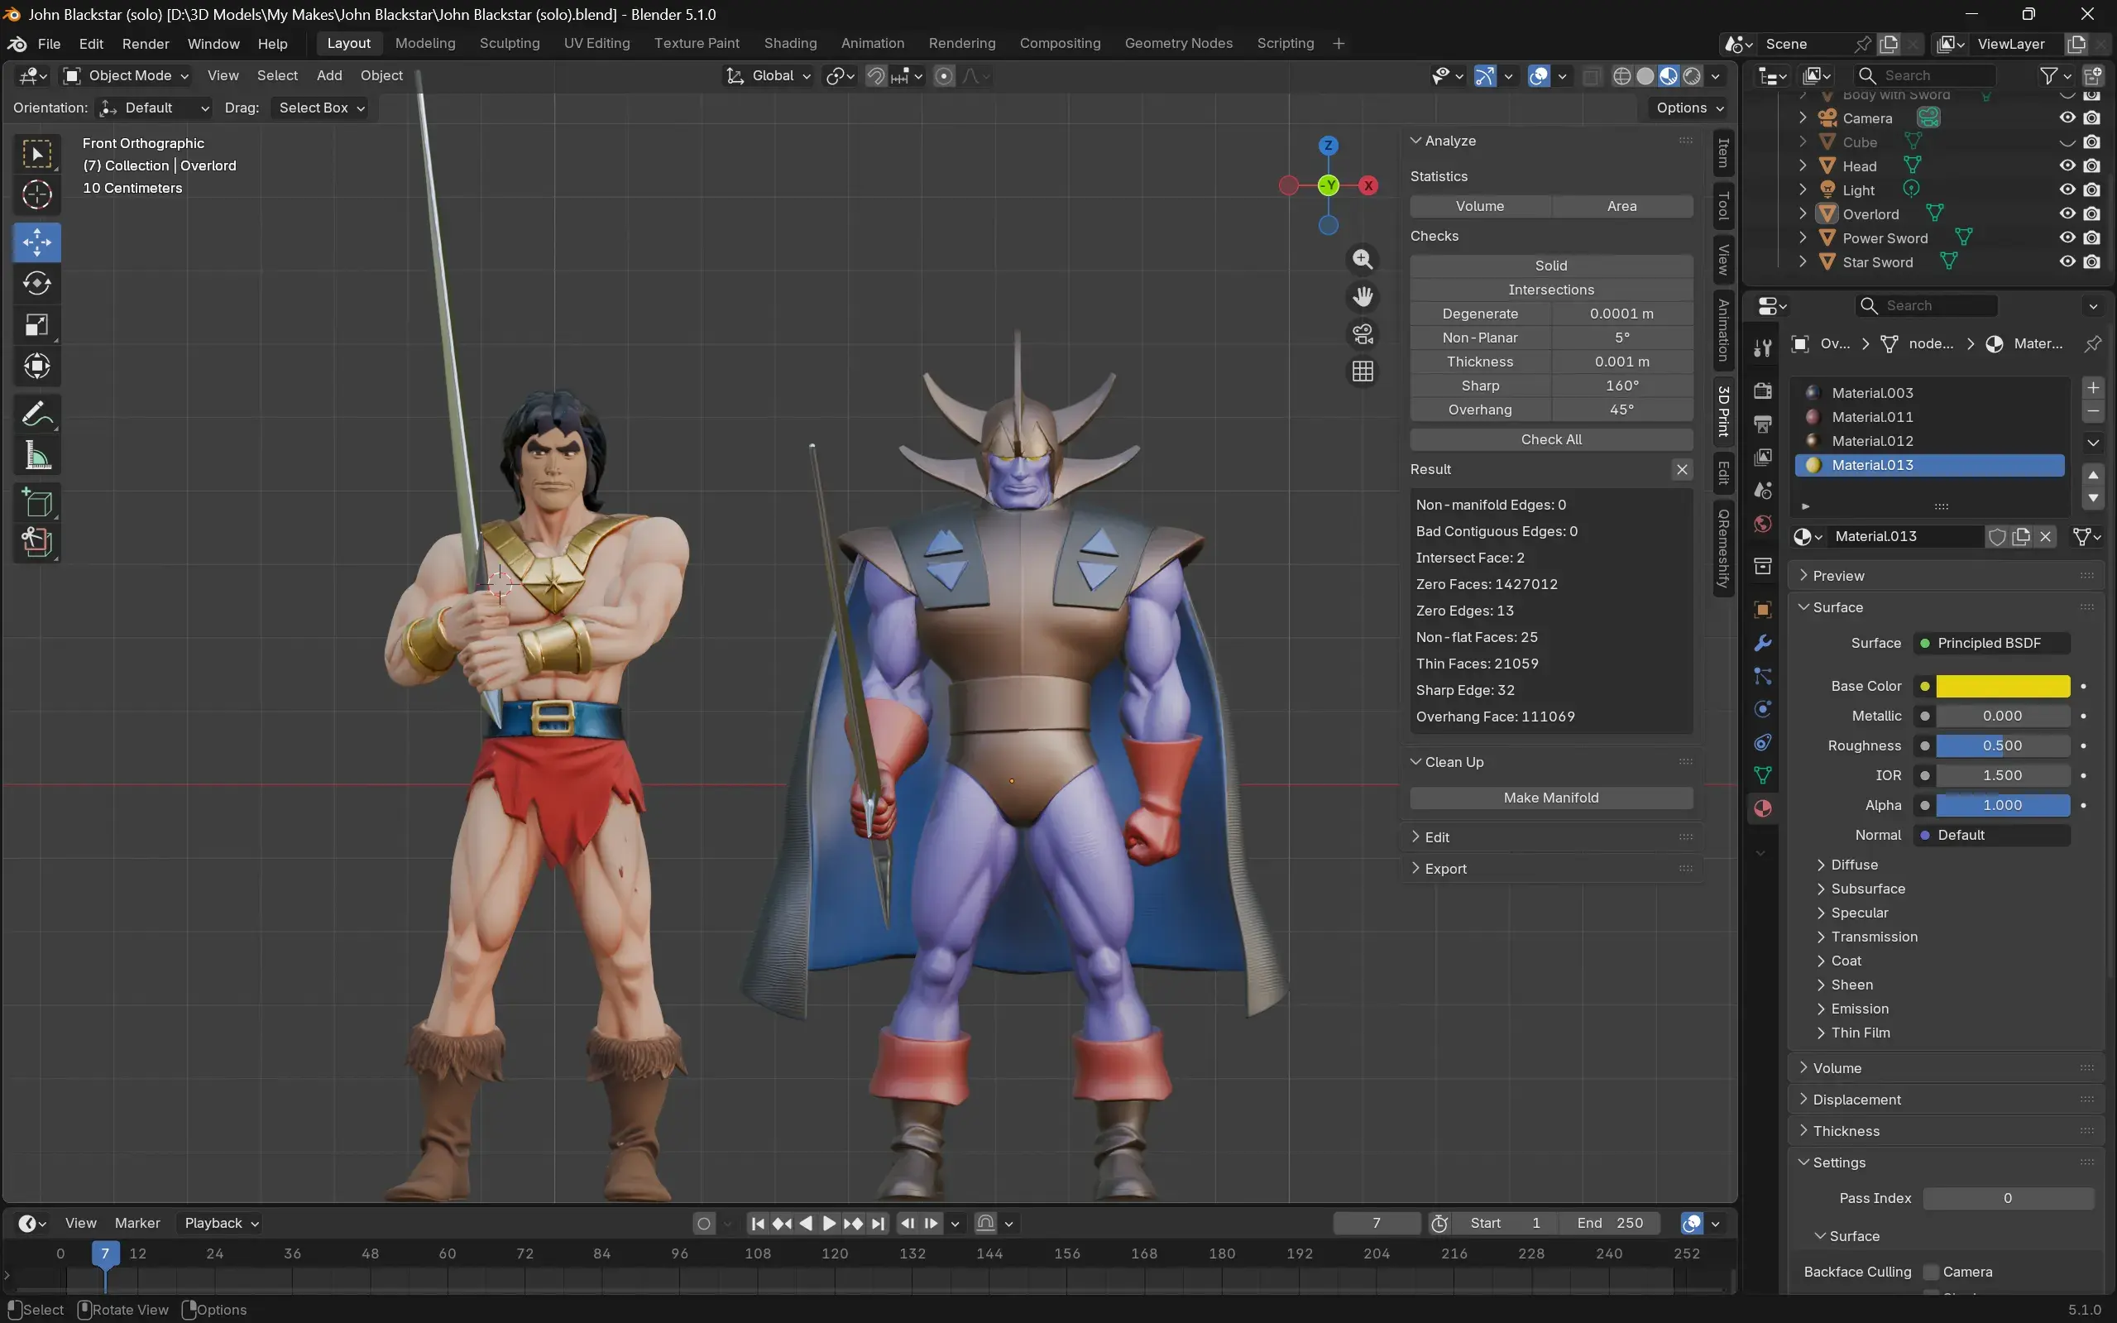Choose the Measure tool
Screen dimensions: 2117x1323
point(36,455)
